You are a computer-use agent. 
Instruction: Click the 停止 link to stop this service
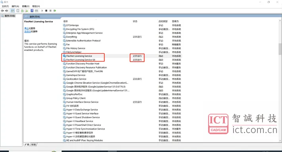pos(26,28)
